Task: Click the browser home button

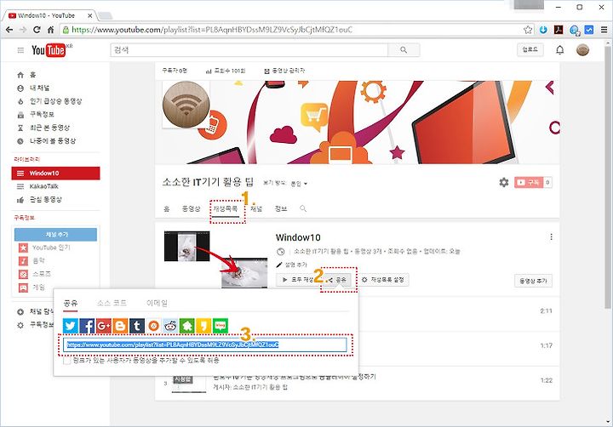Action: [50, 30]
